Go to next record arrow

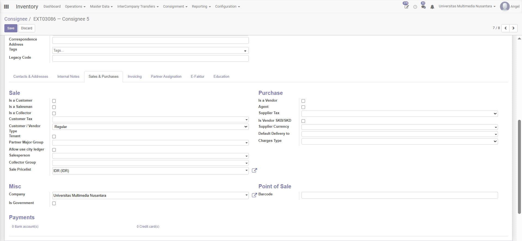point(513,28)
